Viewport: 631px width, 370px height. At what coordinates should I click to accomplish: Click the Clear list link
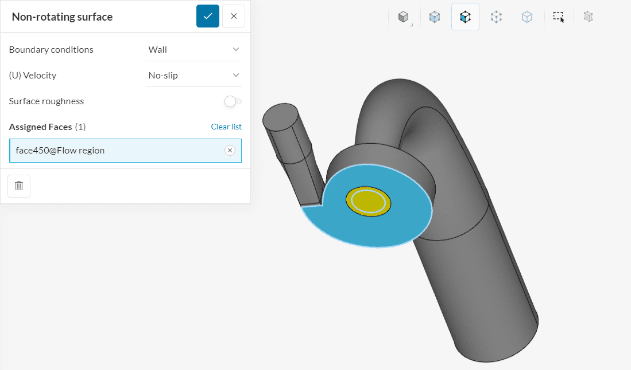(226, 127)
